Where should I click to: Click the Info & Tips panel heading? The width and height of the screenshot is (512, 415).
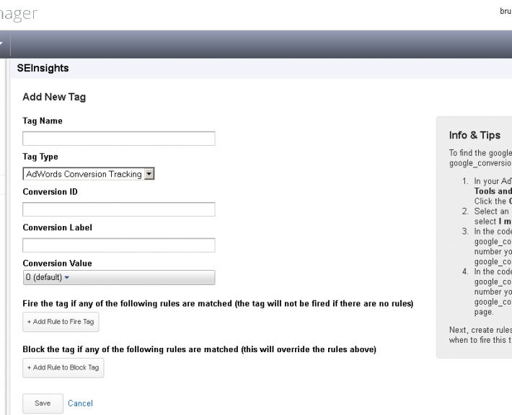coord(475,136)
